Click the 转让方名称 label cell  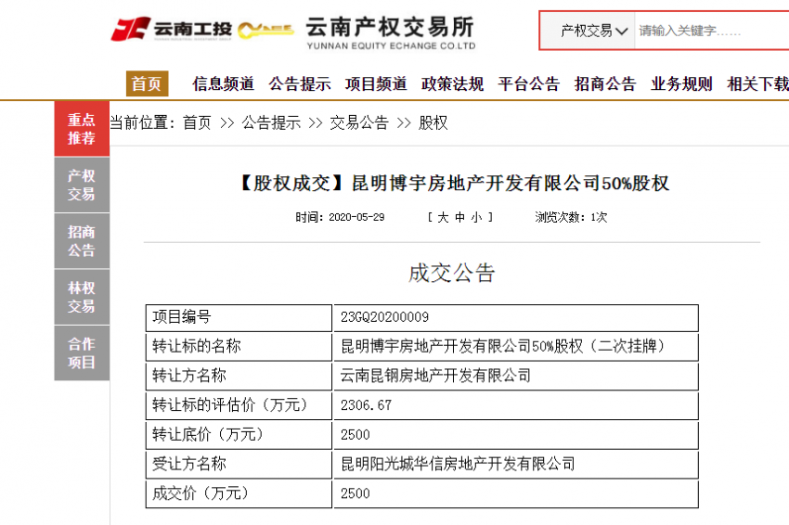point(239,376)
